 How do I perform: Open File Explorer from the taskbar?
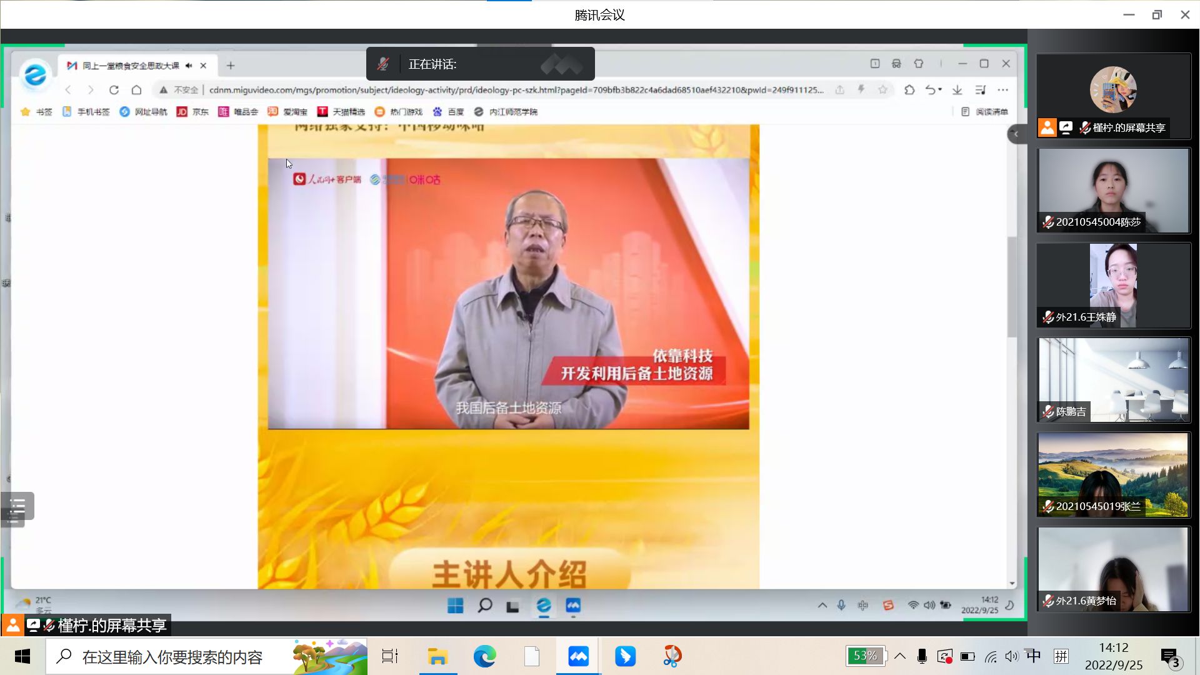click(437, 656)
